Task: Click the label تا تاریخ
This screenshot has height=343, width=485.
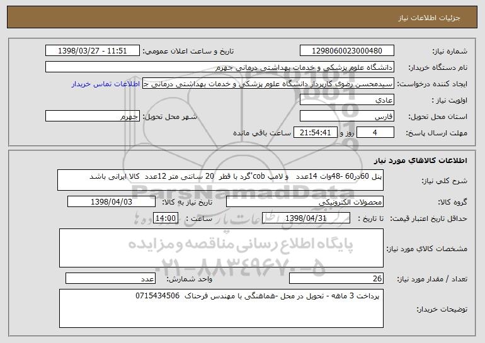Action: tap(371, 219)
